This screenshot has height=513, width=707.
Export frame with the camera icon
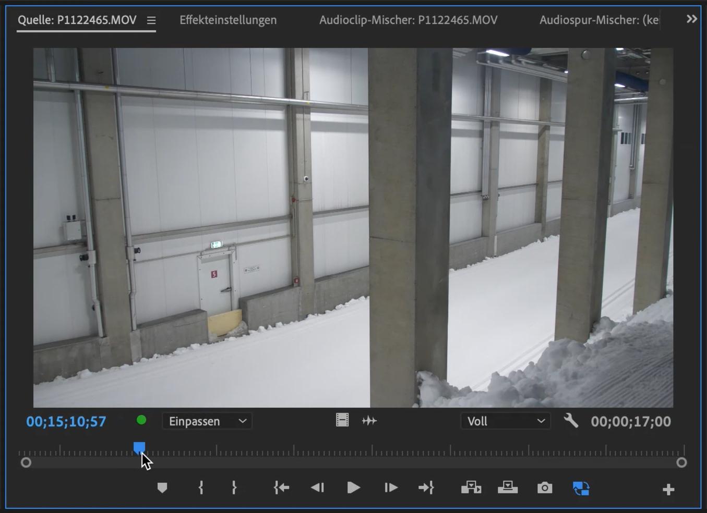click(x=545, y=488)
